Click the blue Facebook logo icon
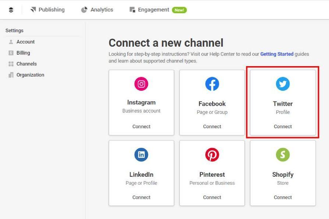 (x=212, y=84)
